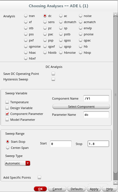Select noise analysis type
The height and width of the screenshot is (192, 118).
point(80,16)
